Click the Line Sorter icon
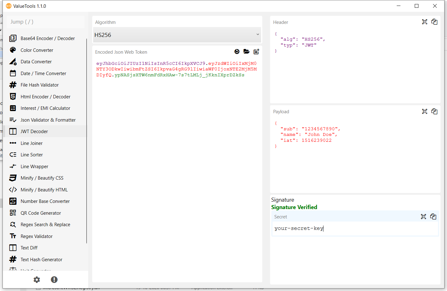Image resolution: width=447 pixels, height=291 pixels. tap(13, 154)
